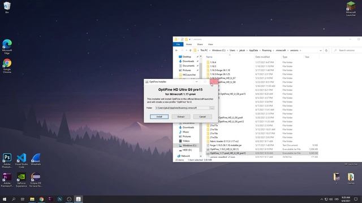This screenshot has height=203, width=362.
Task: Open the Wireshark desktop shortcut
Action: (x=36, y=159)
